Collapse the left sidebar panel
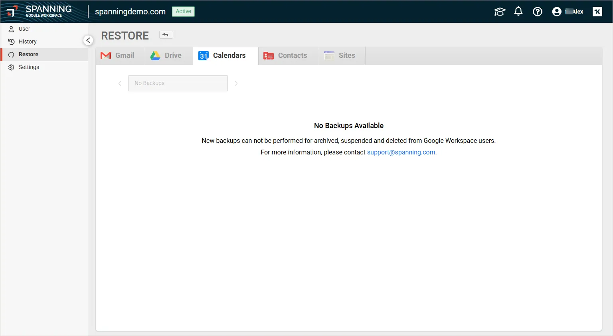Image resolution: width=613 pixels, height=336 pixels. (88, 40)
